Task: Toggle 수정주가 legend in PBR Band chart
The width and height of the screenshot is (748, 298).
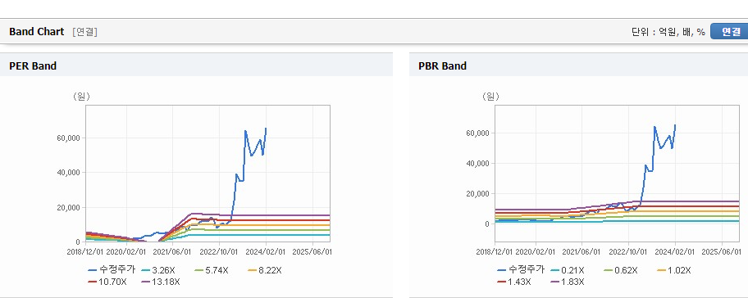Action: [521, 270]
